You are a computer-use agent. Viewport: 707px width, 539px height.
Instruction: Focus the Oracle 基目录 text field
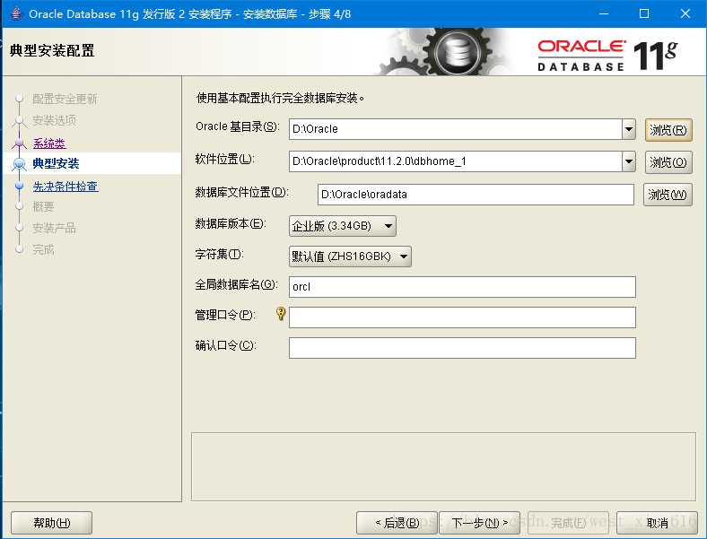click(455, 129)
